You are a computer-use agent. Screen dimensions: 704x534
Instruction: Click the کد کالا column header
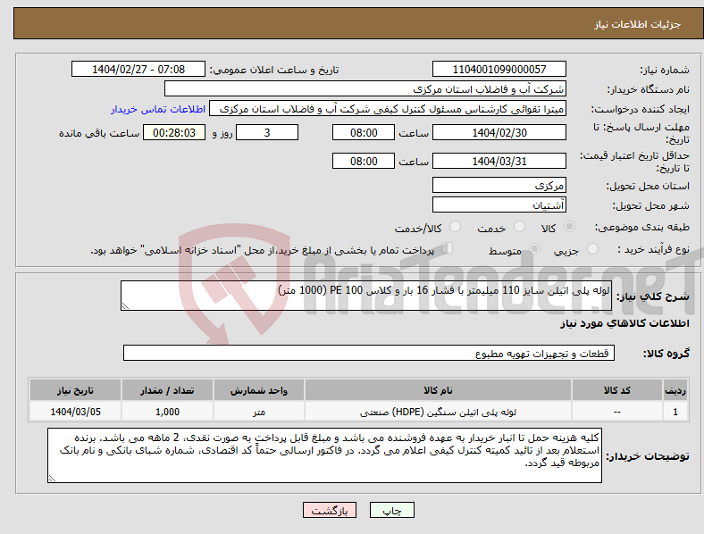[x=617, y=390]
